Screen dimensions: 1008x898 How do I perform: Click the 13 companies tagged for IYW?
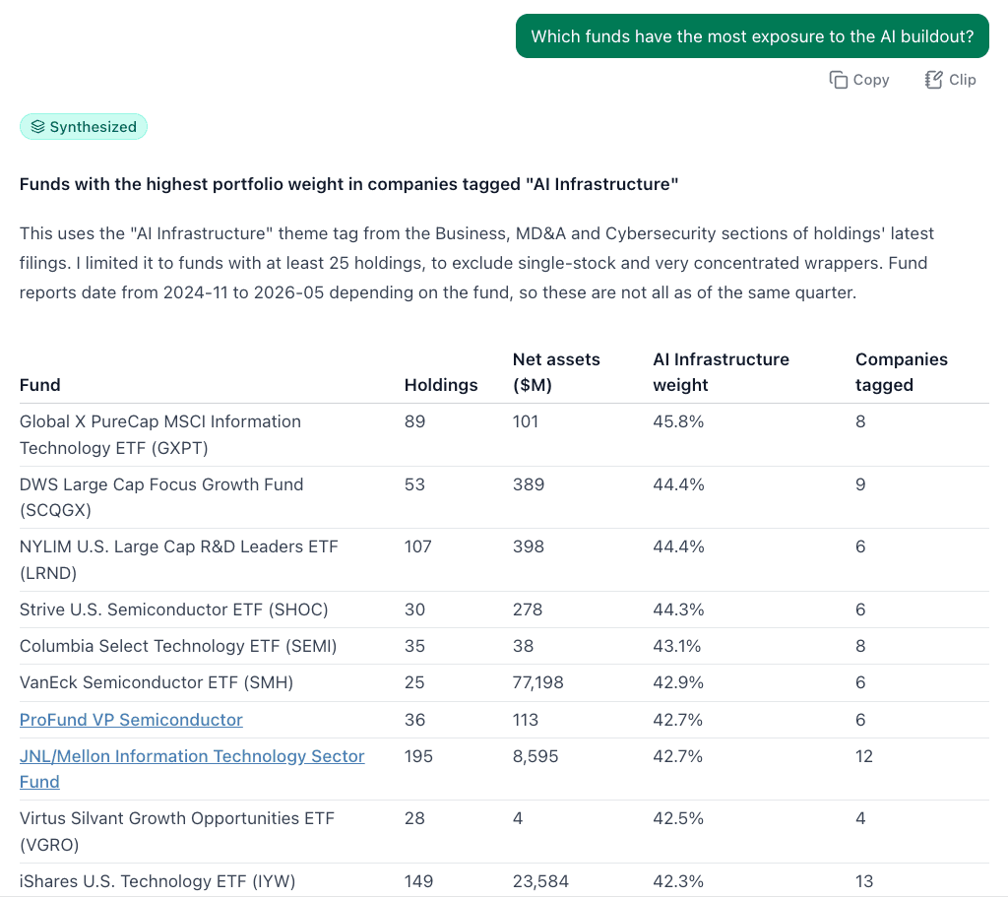pos(864,881)
